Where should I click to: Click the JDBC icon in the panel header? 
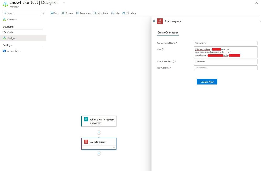tap(160, 21)
